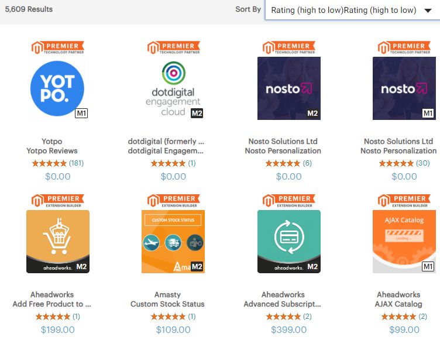This screenshot has width=440, height=344.
Task: Open the dotdigital engagement cloud logo
Action: [173, 88]
